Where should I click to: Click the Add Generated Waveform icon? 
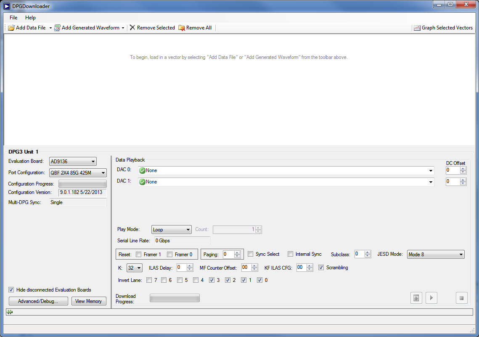[57, 28]
